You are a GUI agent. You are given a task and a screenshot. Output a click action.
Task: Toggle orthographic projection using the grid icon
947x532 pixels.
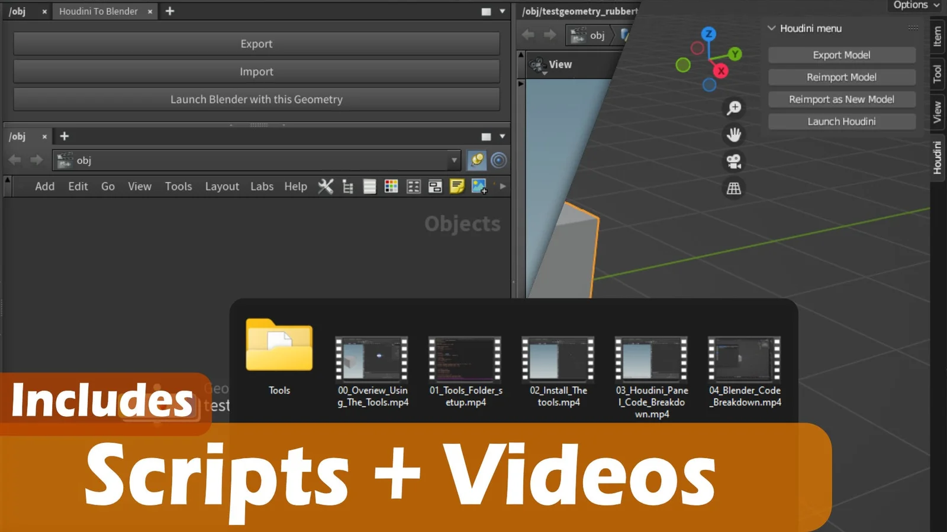click(733, 188)
